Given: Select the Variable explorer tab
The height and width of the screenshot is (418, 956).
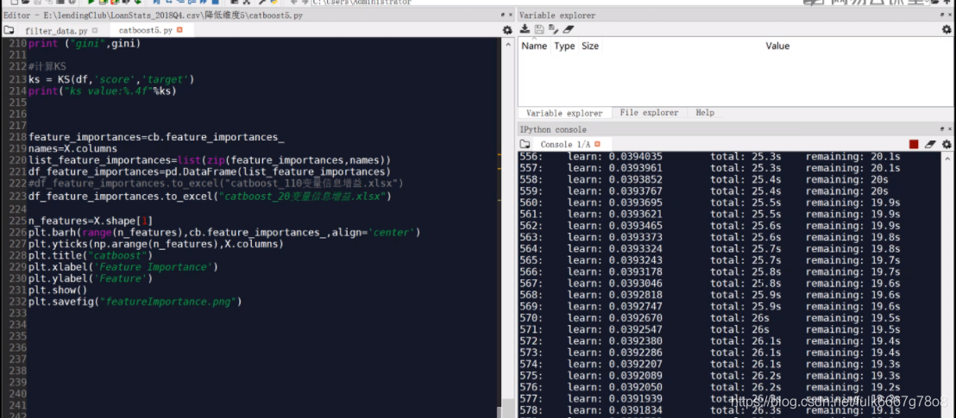Looking at the screenshot, I should 564,114.
